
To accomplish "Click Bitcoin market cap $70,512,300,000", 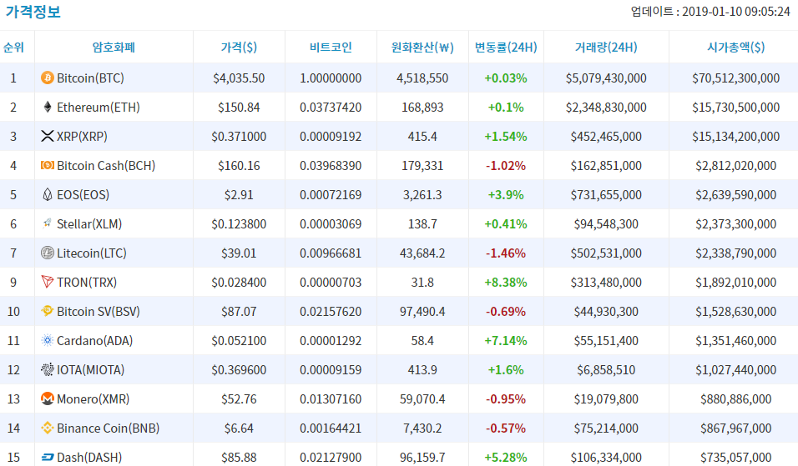I will (736, 78).
